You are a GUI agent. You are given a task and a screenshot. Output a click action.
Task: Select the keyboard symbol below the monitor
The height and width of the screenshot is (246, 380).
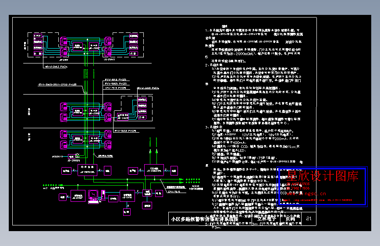93,202
